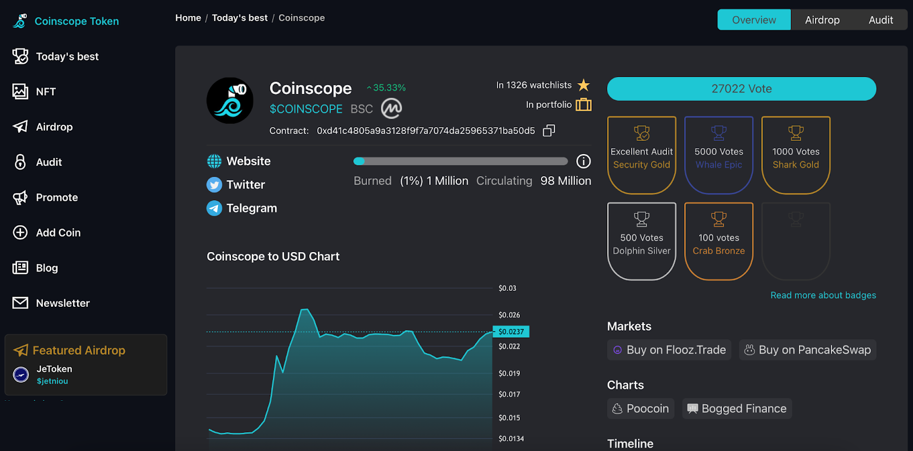Open Blog in sidebar menu

tap(47, 268)
